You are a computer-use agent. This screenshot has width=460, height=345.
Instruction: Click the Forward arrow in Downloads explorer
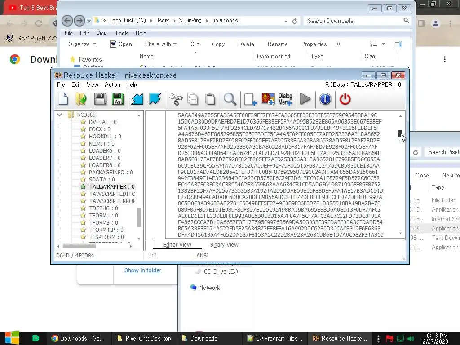pos(79,21)
